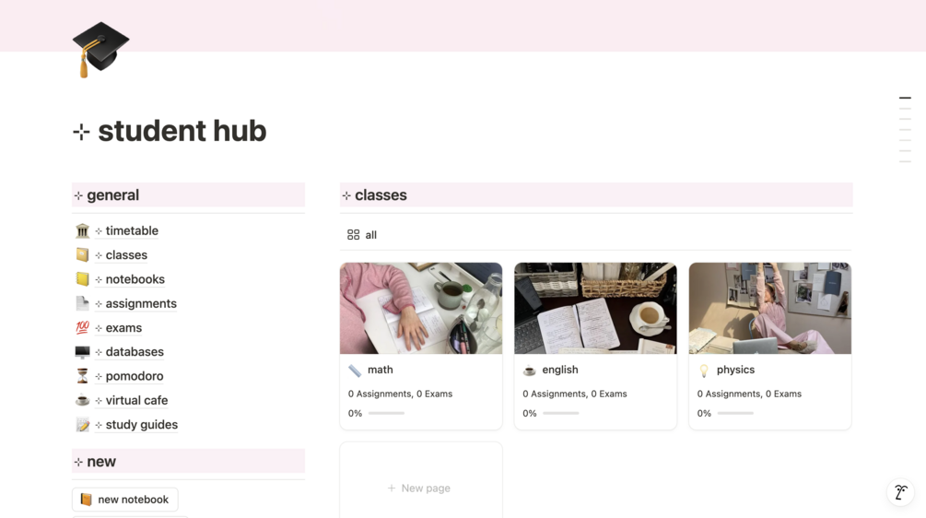Click the math card's 0% progress bar
Screen dimensions: 926x518
386,414
